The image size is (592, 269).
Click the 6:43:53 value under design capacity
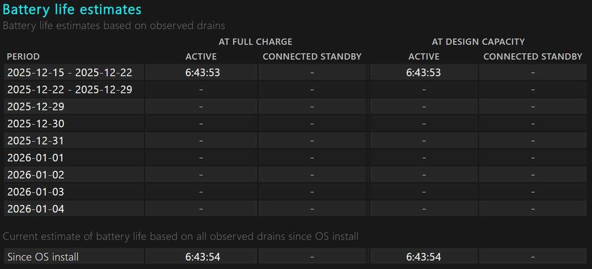coord(423,72)
